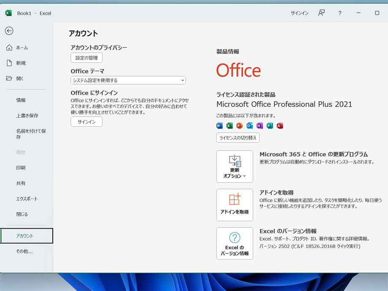Image resolution: width=388 pixels, height=291 pixels.
Task: Click the OneNote icon in included products
Action: coord(259,126)
